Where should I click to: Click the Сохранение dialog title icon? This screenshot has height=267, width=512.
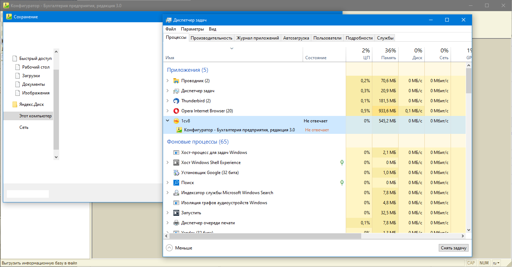[9, 17]
